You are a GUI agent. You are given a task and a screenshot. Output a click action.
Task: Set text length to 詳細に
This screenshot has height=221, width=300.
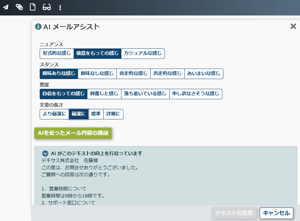(x=113, y=114)
